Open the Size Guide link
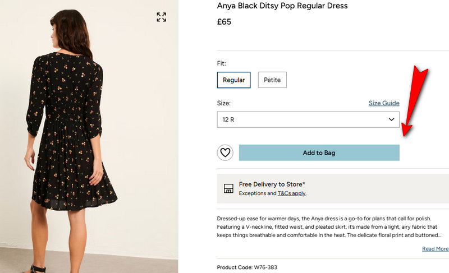Viewport: 449px width, 273px height. pos(384,103)
